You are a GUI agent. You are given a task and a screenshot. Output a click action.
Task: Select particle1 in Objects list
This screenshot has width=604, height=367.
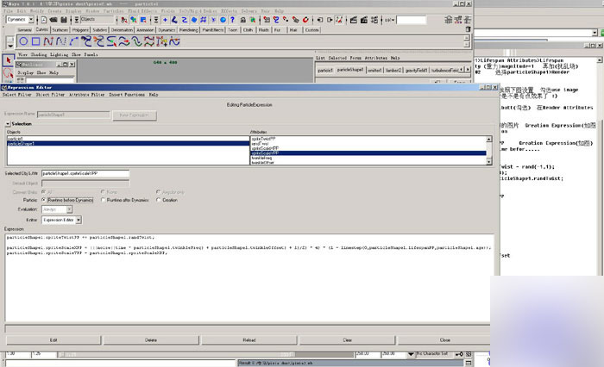[x=128, y=139]
